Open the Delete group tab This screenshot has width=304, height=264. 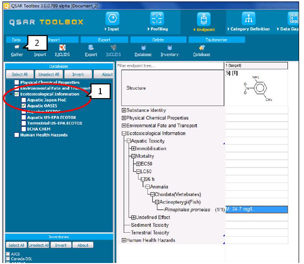[x=158, y=40]
